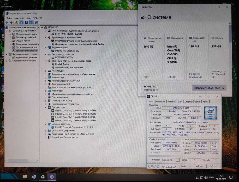Viewport: 239px width, 182px height.
Task: Expand the Системные устройства category
Action: coord(46,131)
